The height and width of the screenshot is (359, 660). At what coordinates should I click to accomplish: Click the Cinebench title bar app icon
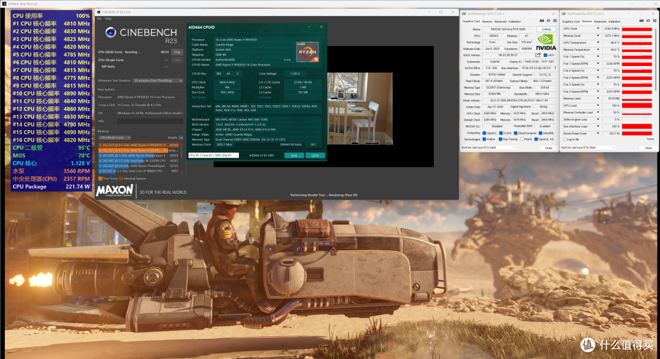98,12
